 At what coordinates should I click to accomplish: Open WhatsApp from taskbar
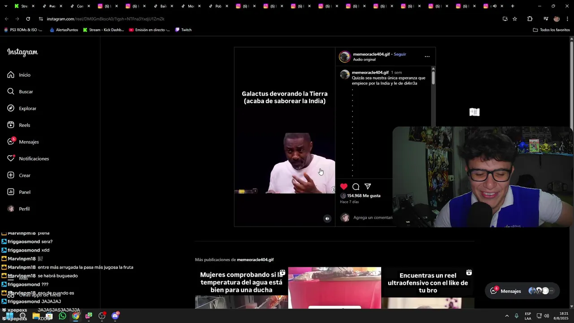point(62,316)
